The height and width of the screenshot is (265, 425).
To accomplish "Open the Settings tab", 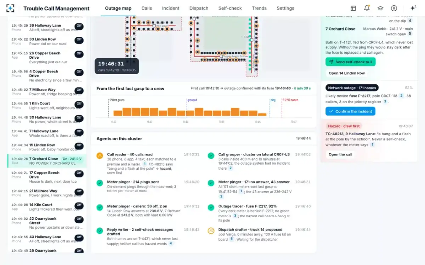I will [x=285, y=8].
